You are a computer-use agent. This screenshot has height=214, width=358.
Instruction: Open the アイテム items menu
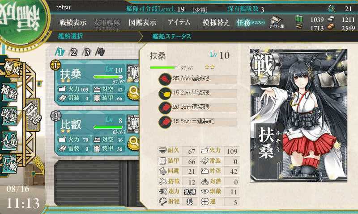pyautogui.click(x=179, y=22)
